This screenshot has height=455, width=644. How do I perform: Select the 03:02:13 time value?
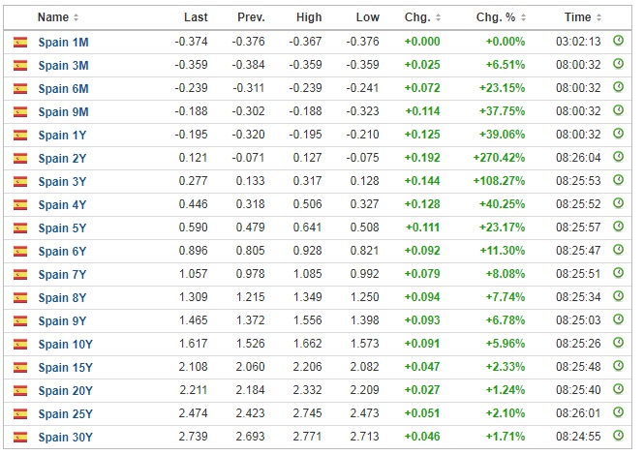(x=578, y=42)
